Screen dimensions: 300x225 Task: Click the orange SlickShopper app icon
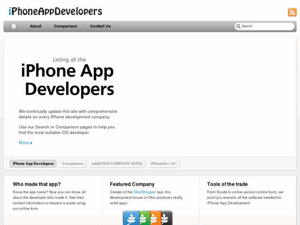(155, 218)
